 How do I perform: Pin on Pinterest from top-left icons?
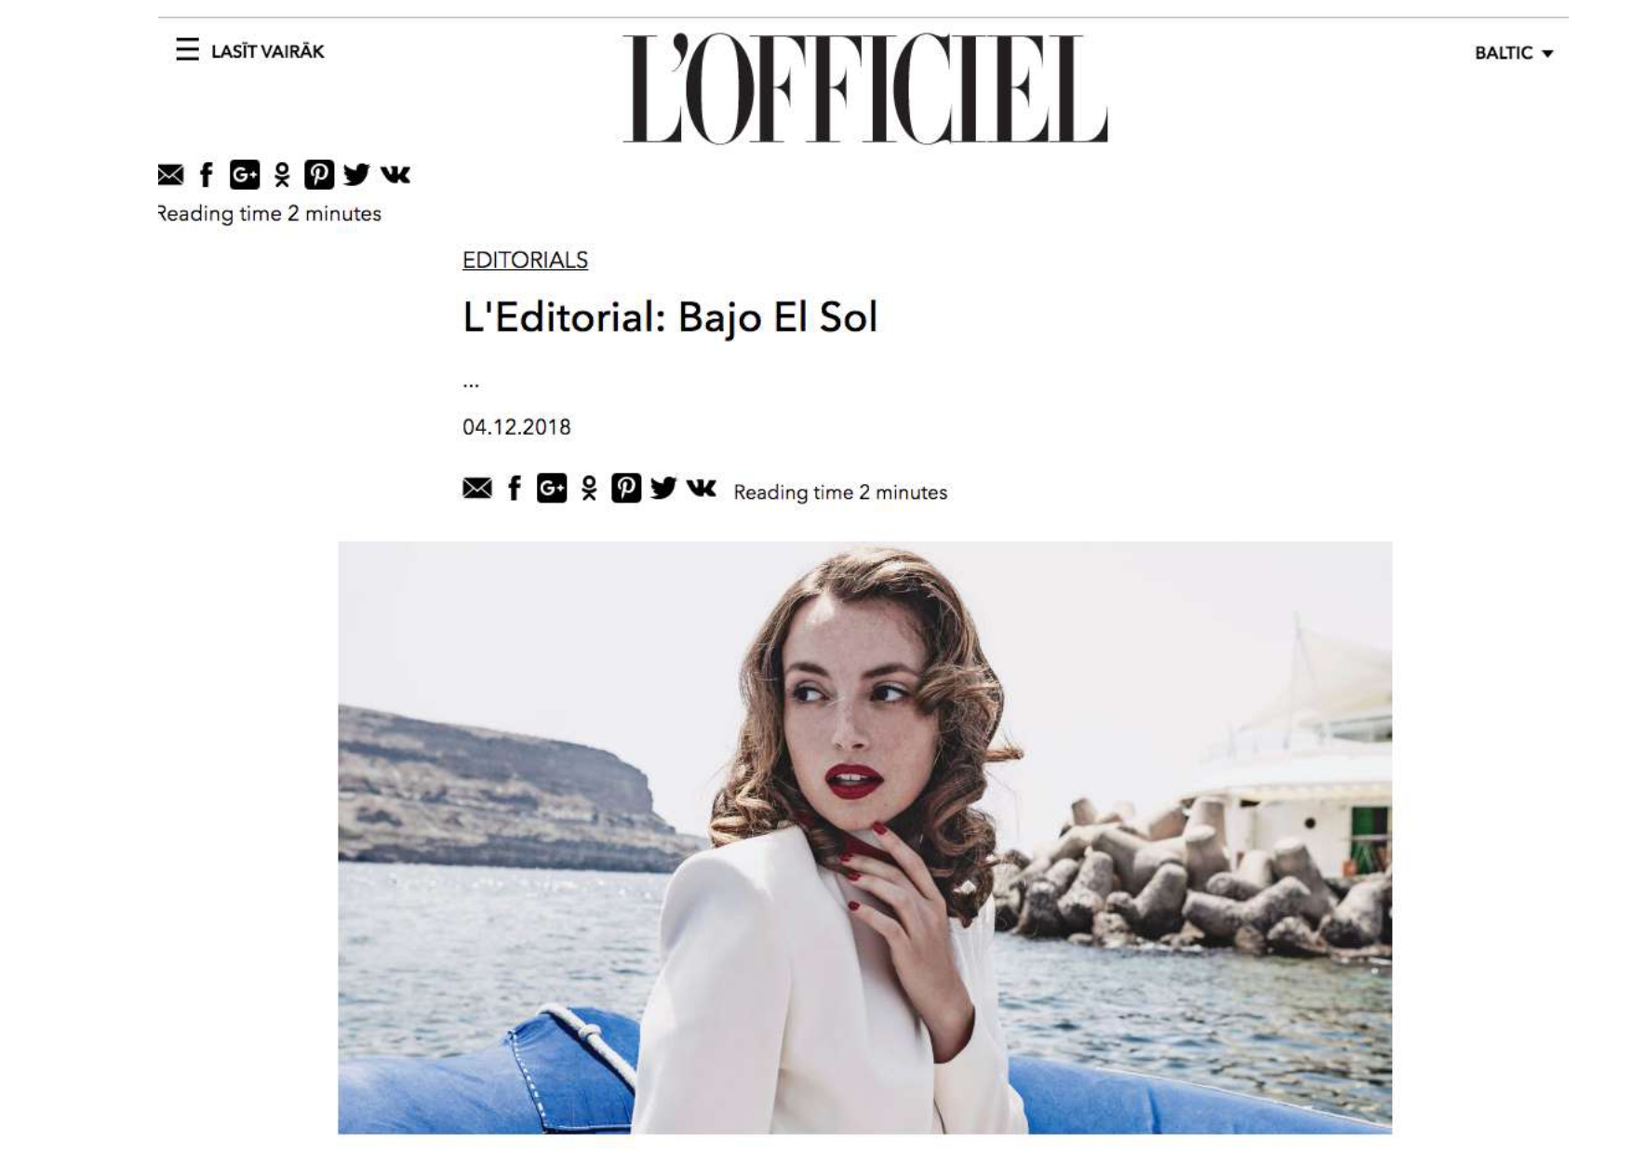(319, 175)
